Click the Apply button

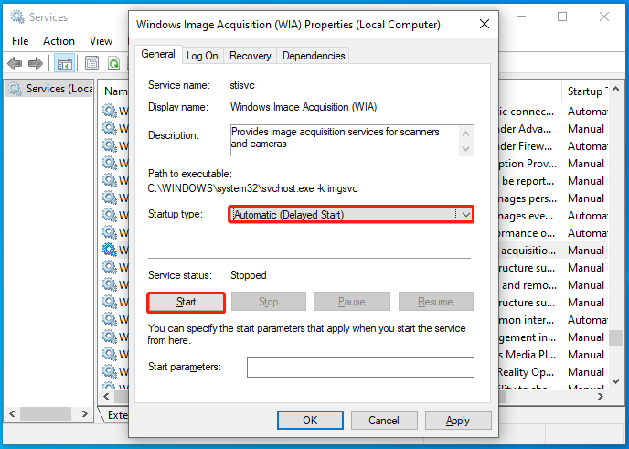click(x=458, y=421)
